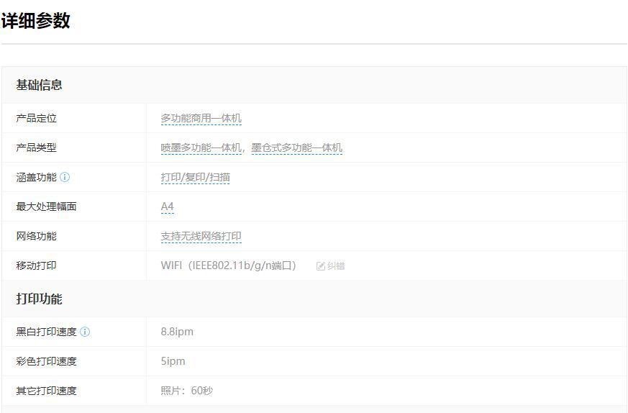Select the 详细参数 page heading
The height and width of the screenshot is (413, 628).
pyautogui.click(x=36, y=20)
